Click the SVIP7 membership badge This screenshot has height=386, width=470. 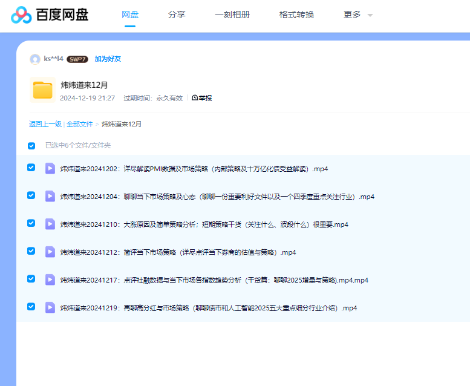pos(77,59)
